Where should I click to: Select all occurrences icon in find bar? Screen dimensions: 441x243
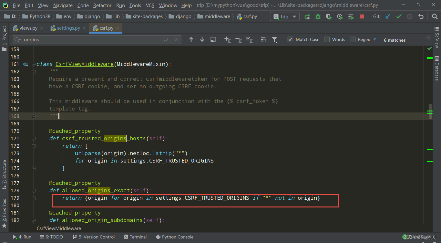click(249, 39)
